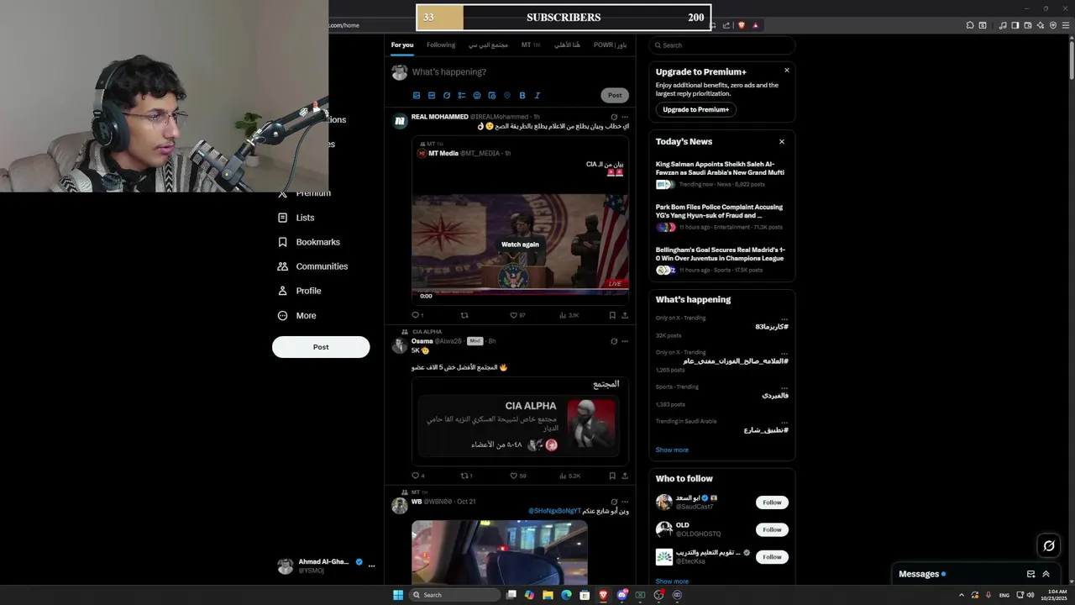The width and height of the screenshot is (1075, 605).
Task: Open account menu dots beside Ahmad Al-Gha...
Action: (371, 566)
